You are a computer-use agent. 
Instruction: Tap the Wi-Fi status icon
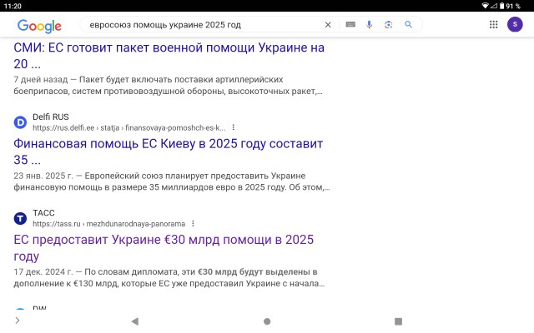(x=486, y=6)
